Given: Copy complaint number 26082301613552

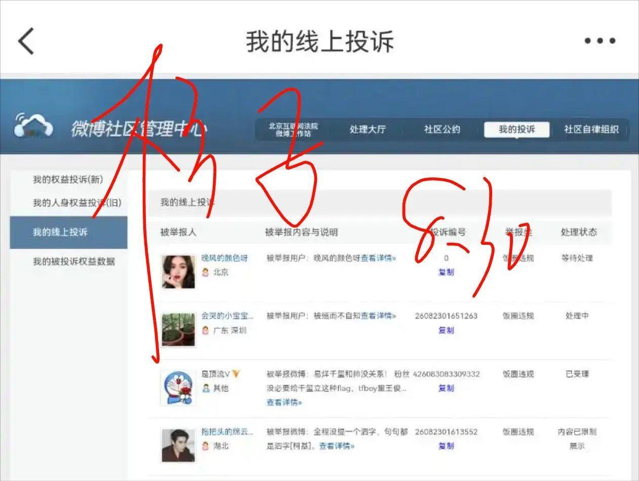Looking at the screenshot, I should pos(446,446).
